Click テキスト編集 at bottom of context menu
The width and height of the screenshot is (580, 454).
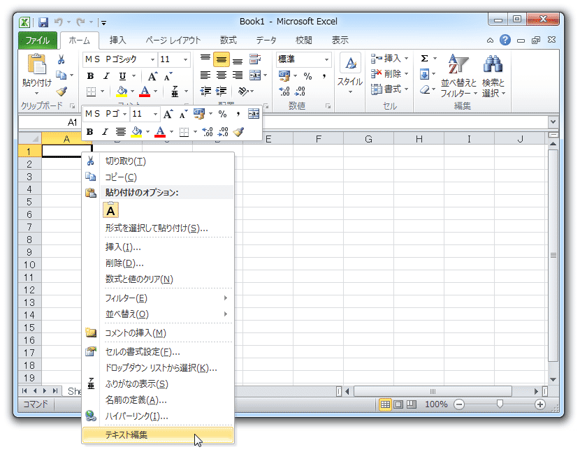159,434
